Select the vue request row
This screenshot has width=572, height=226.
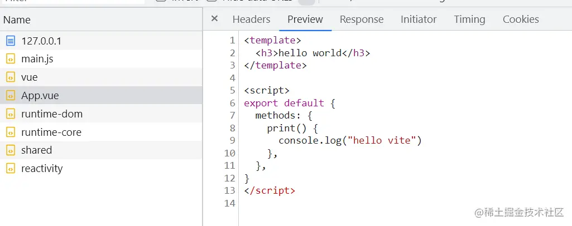tap(101, 77)
